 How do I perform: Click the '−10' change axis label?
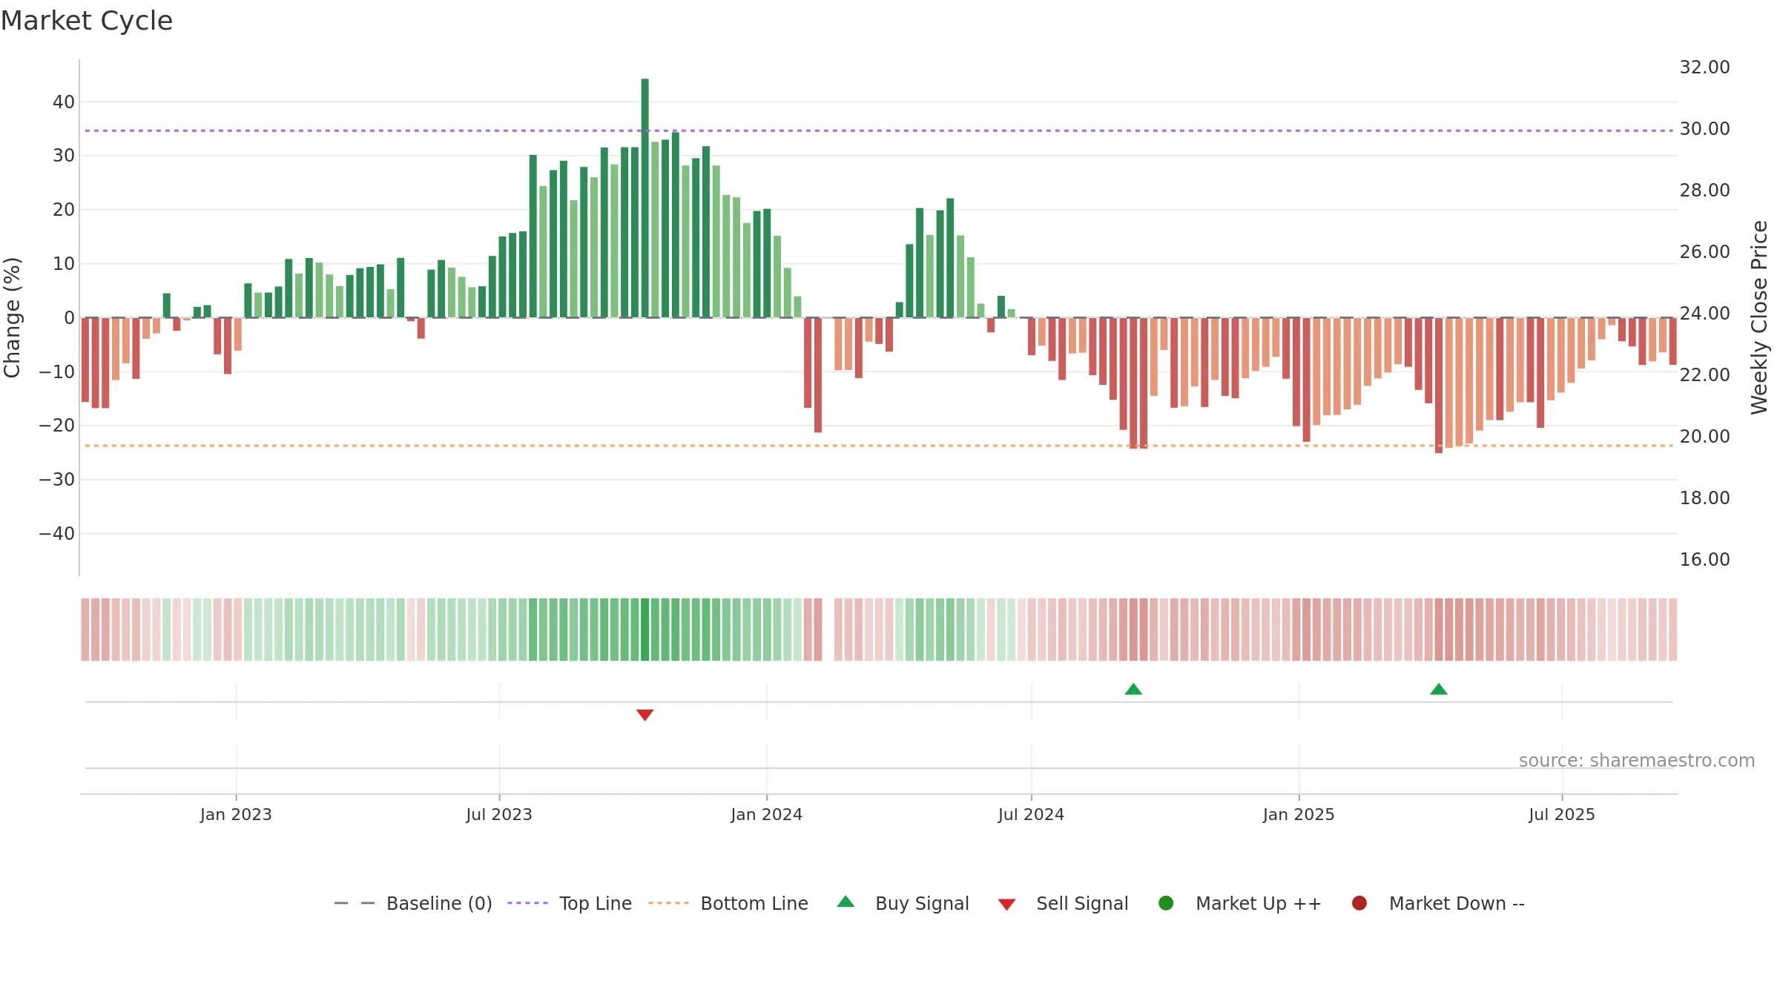57,372
